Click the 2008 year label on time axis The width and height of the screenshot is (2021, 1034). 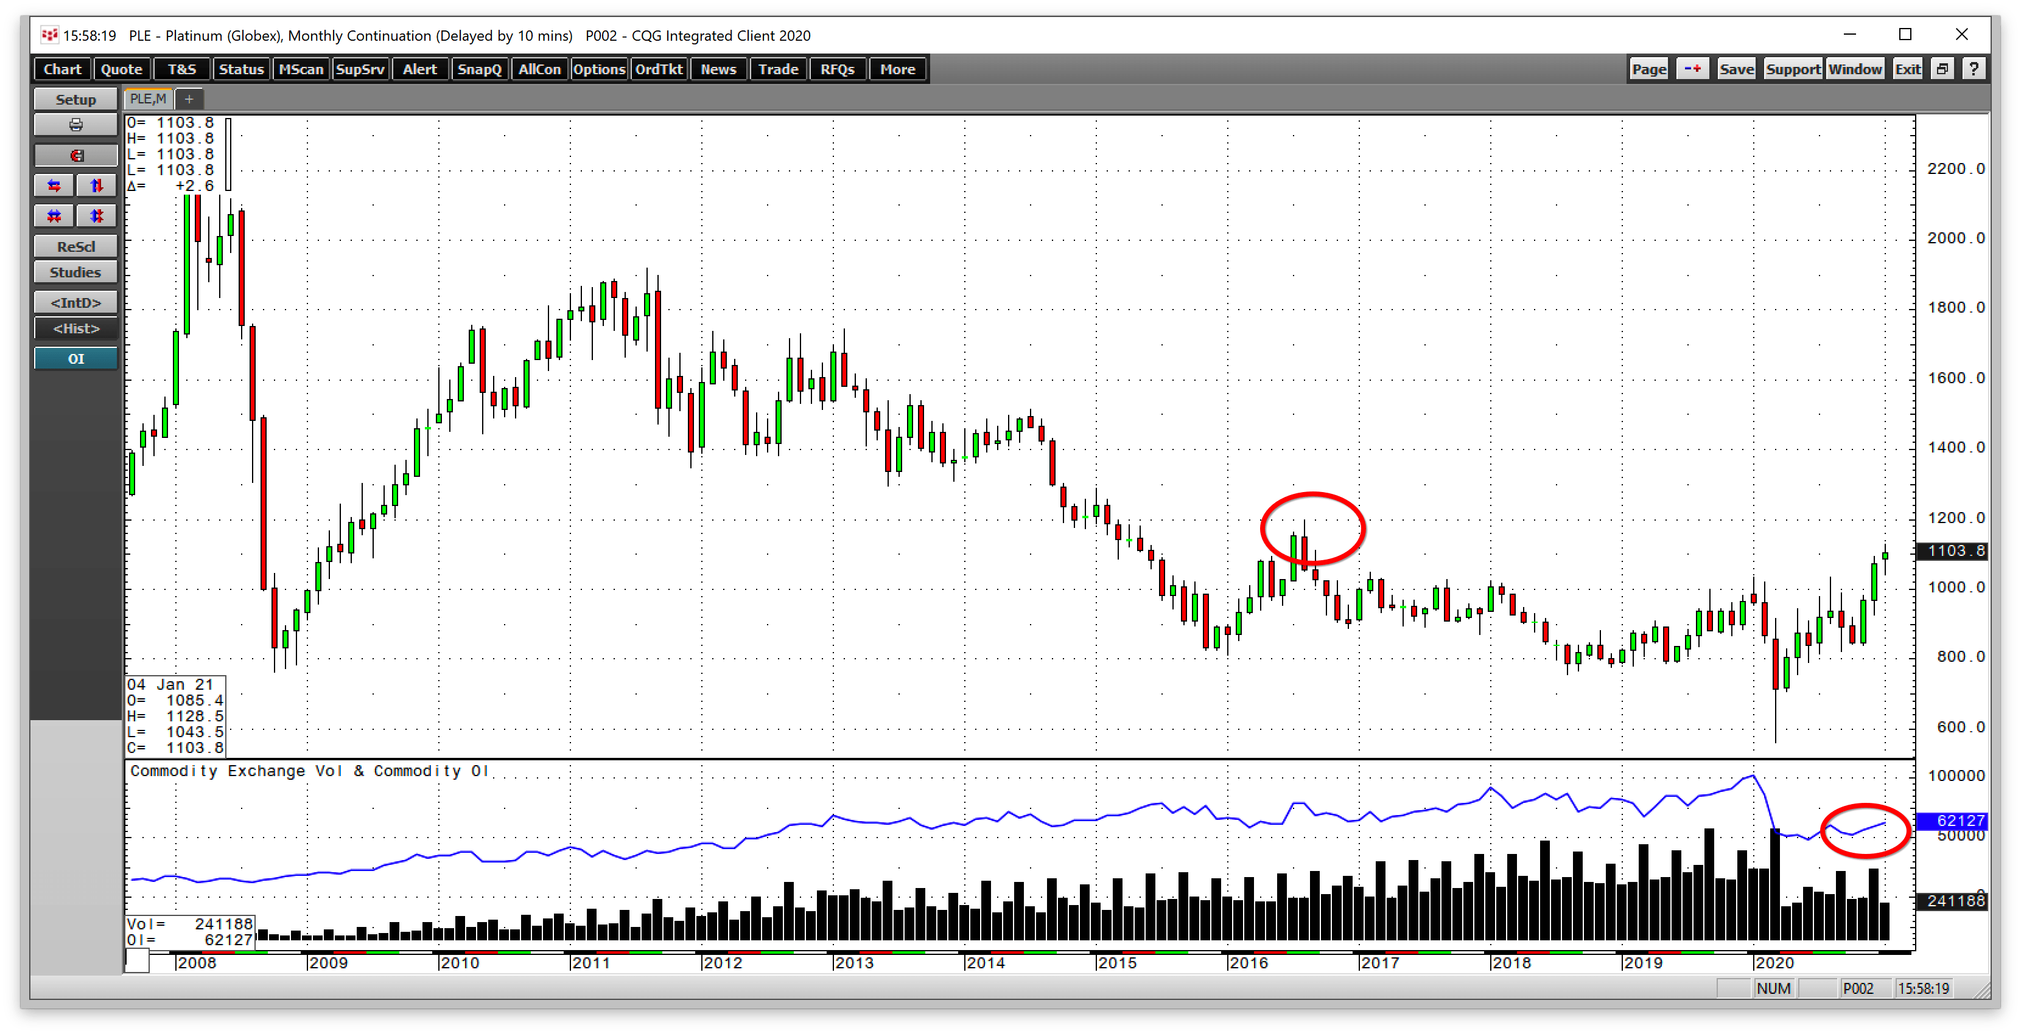[196, 963]
